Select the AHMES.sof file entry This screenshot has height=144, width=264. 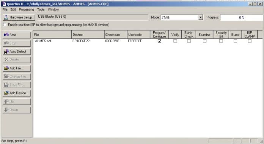pos(43,41)
